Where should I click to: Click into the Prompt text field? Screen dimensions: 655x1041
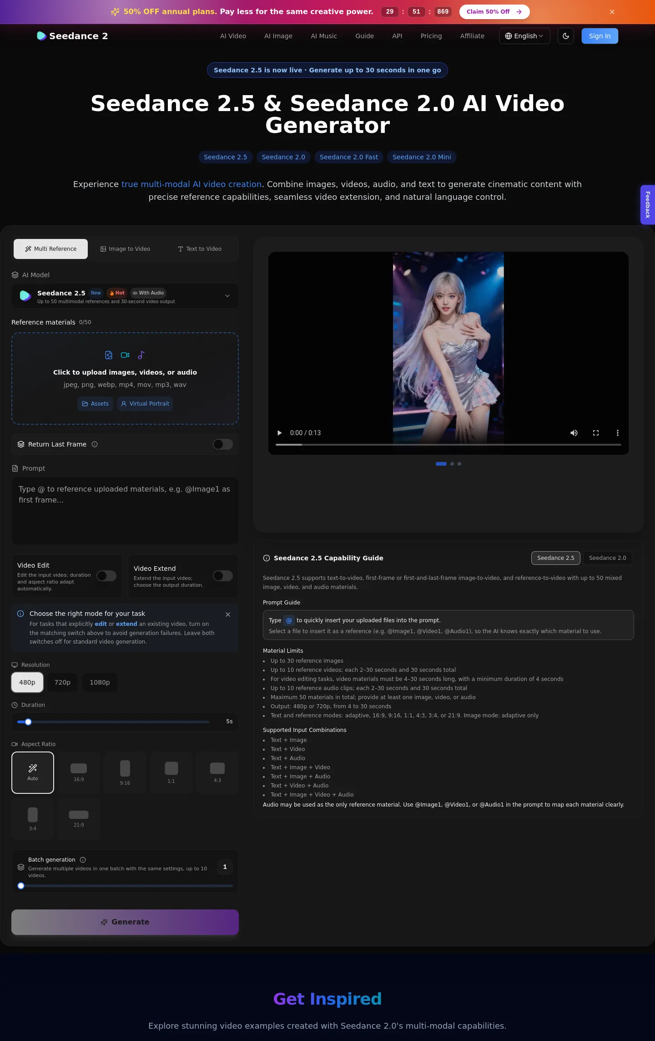coord(125,510)
